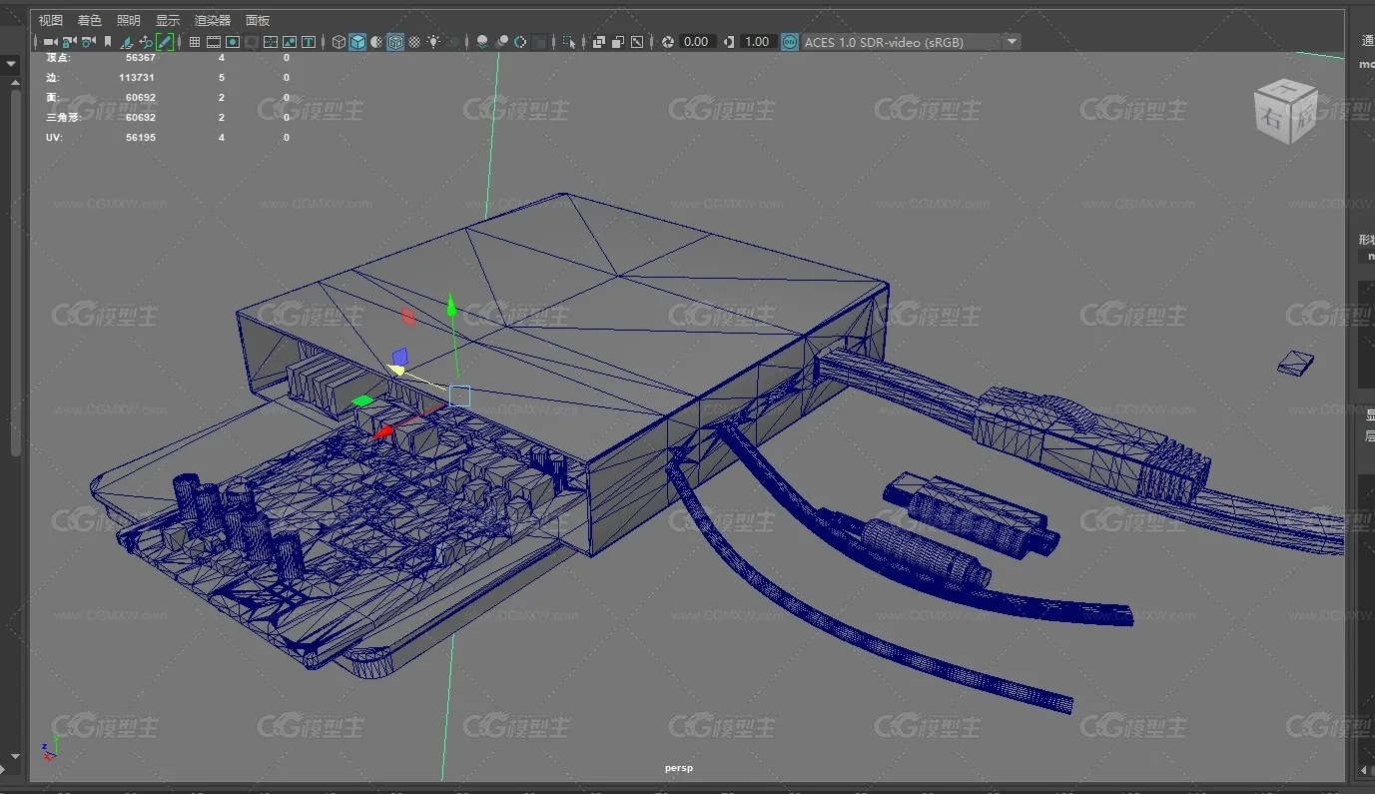The image size is (1375, 794).
Task: Open the 视图 menu
Action: point(50,20)
